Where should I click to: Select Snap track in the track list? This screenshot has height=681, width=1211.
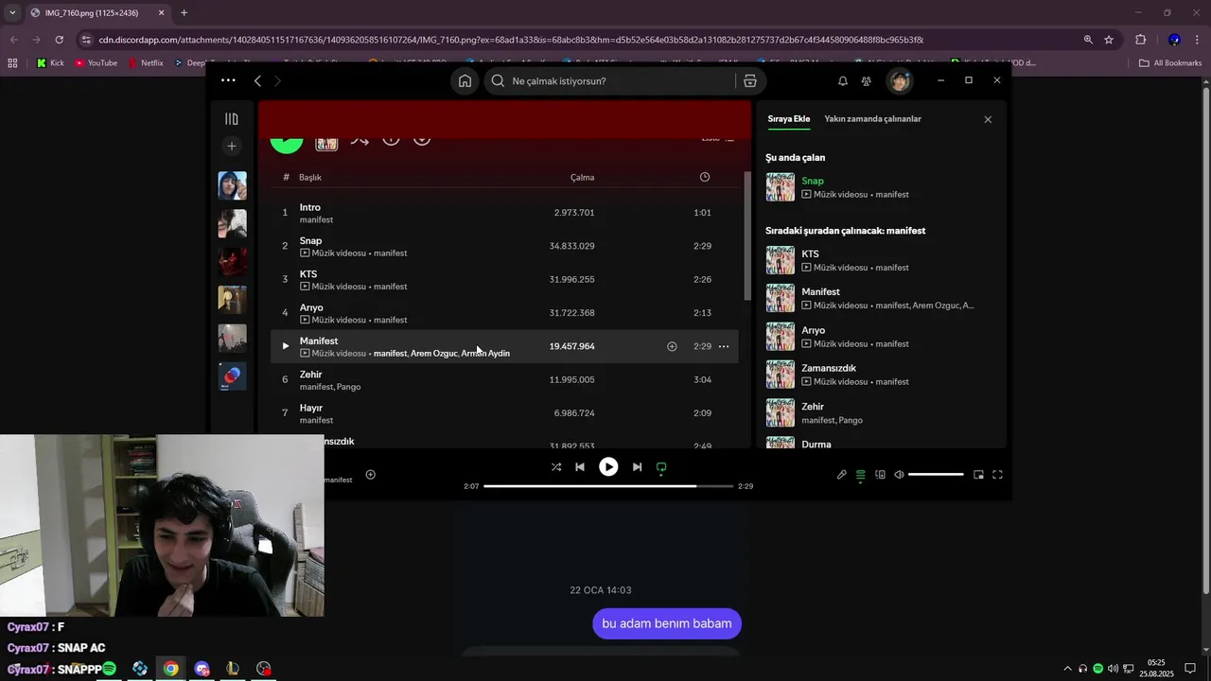click(504, 246)
